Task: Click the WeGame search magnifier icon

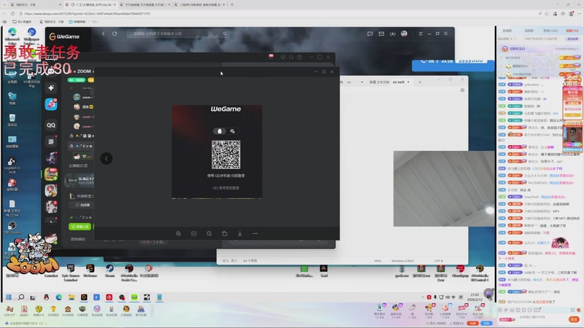Action: click(x=225, y=34)
